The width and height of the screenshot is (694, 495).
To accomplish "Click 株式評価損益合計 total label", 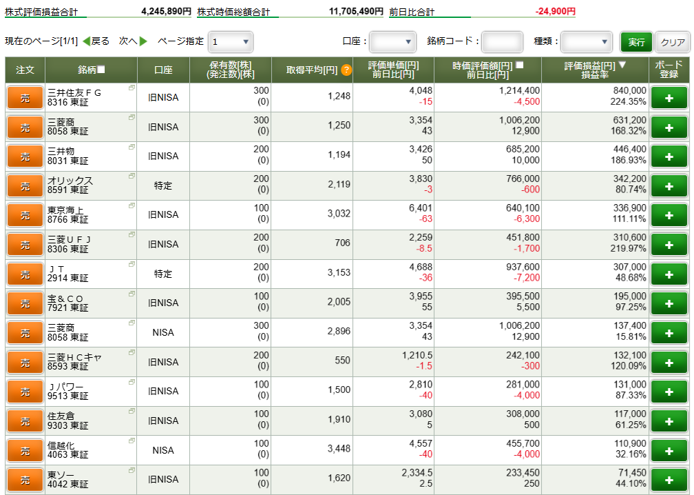I will (x=41, y=12).
